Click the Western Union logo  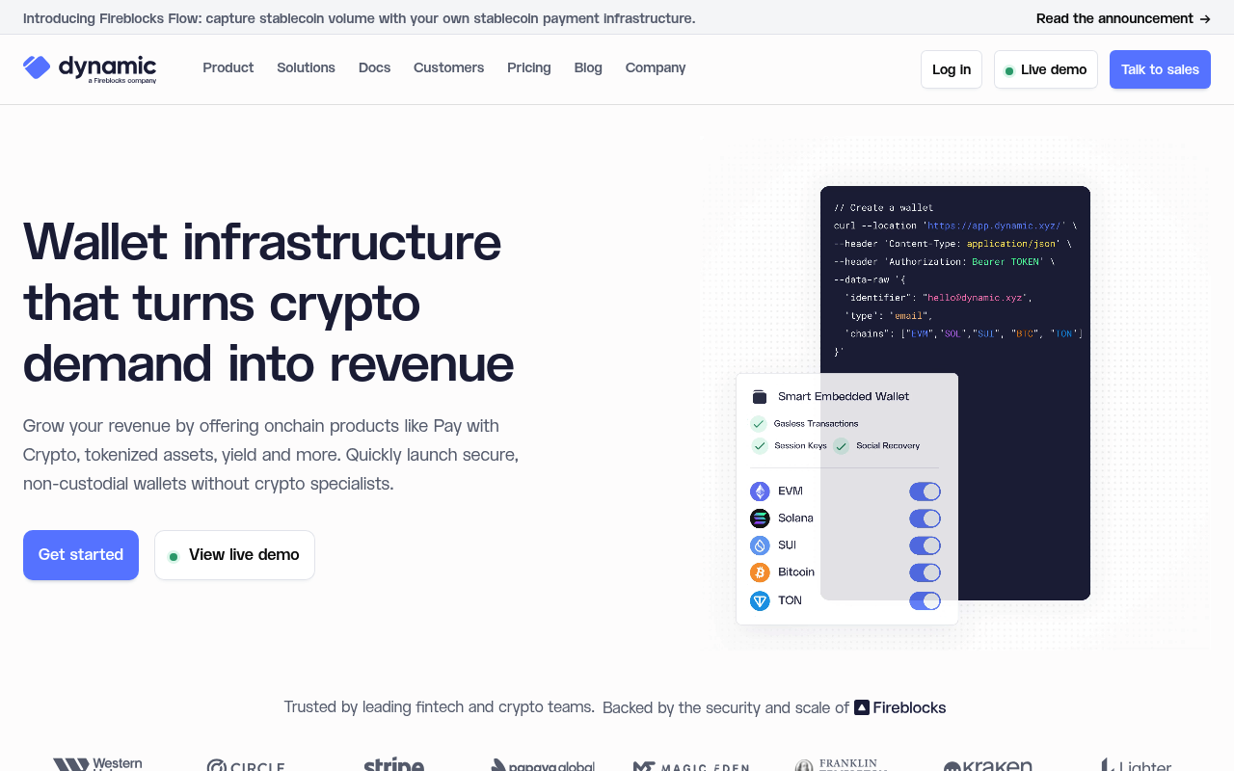97,764
